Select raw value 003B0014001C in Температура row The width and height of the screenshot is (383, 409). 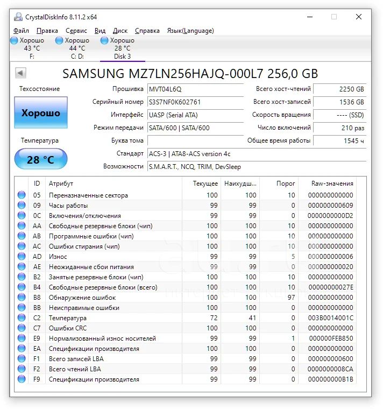[330, 318]
